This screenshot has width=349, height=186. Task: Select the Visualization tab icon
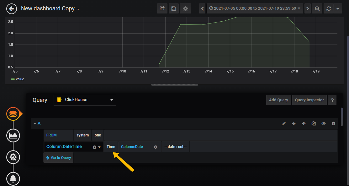[13, 136]
